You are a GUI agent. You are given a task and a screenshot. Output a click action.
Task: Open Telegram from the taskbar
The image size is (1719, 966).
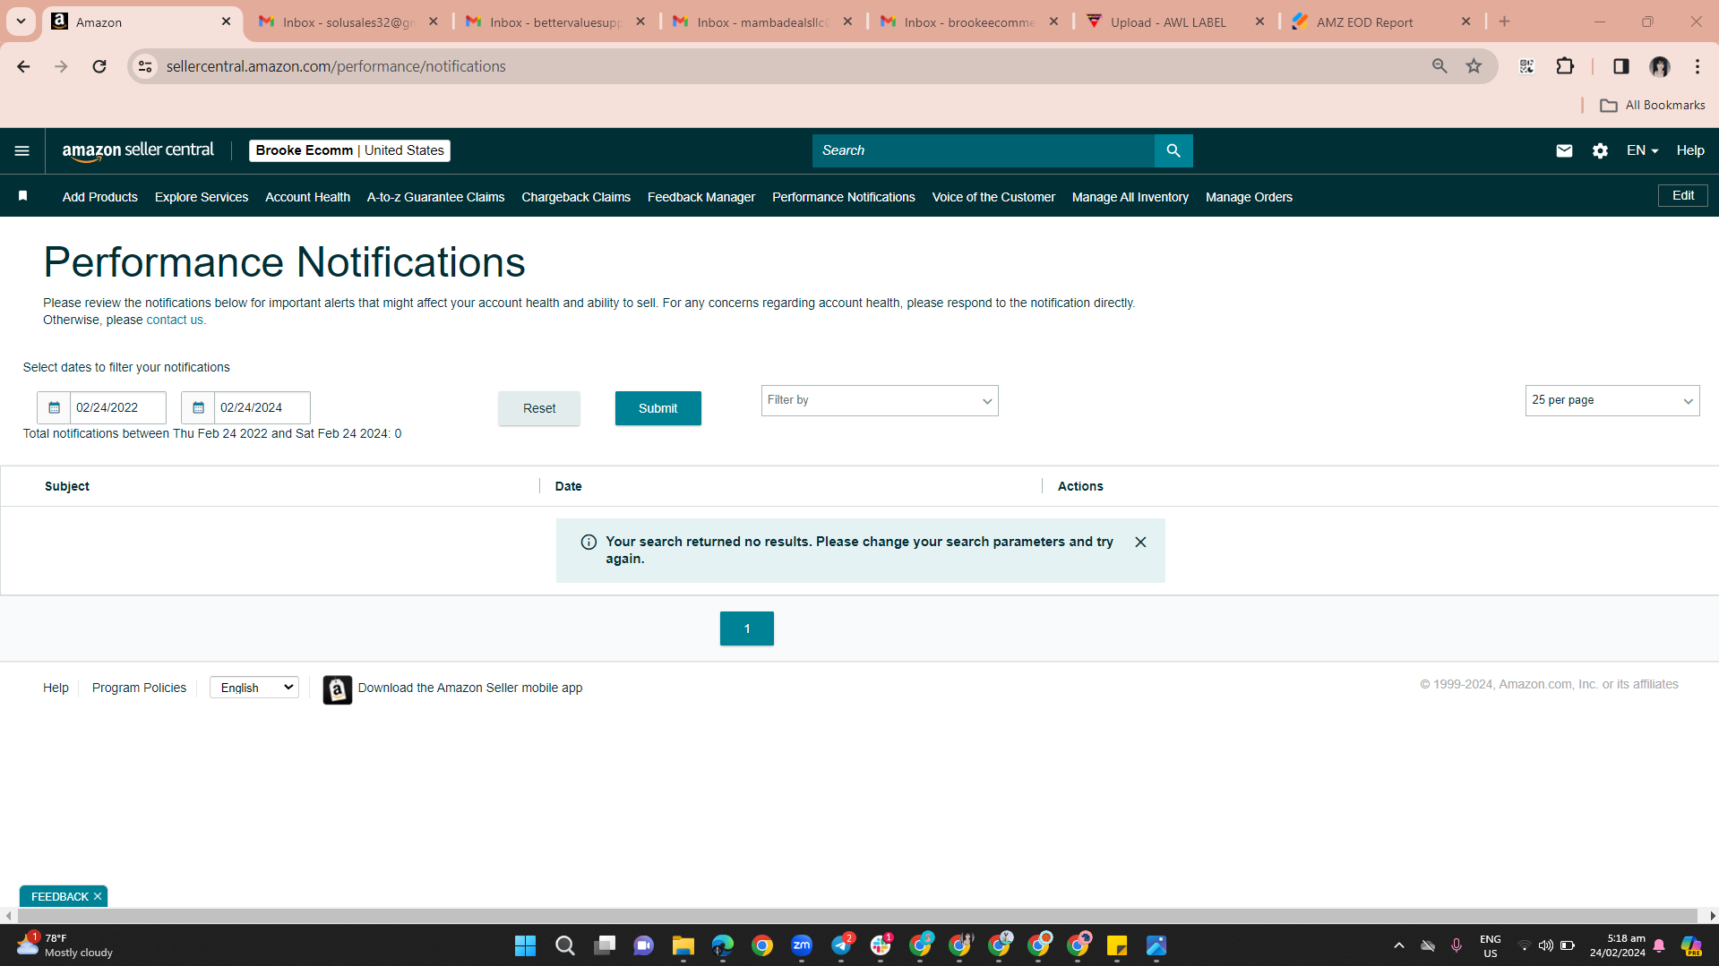click(841, 945)
